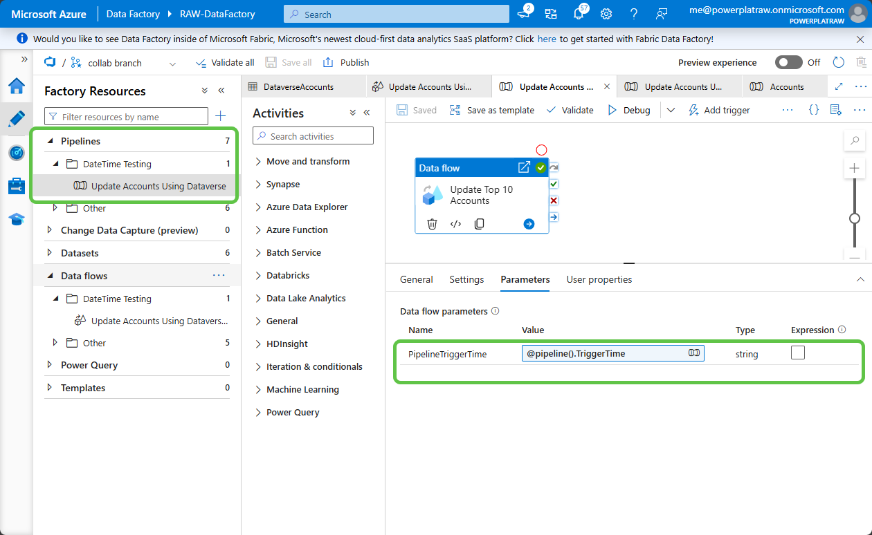Select the Author pencil icon
This screenshot has height=535, width=872.
coord(17,119)
